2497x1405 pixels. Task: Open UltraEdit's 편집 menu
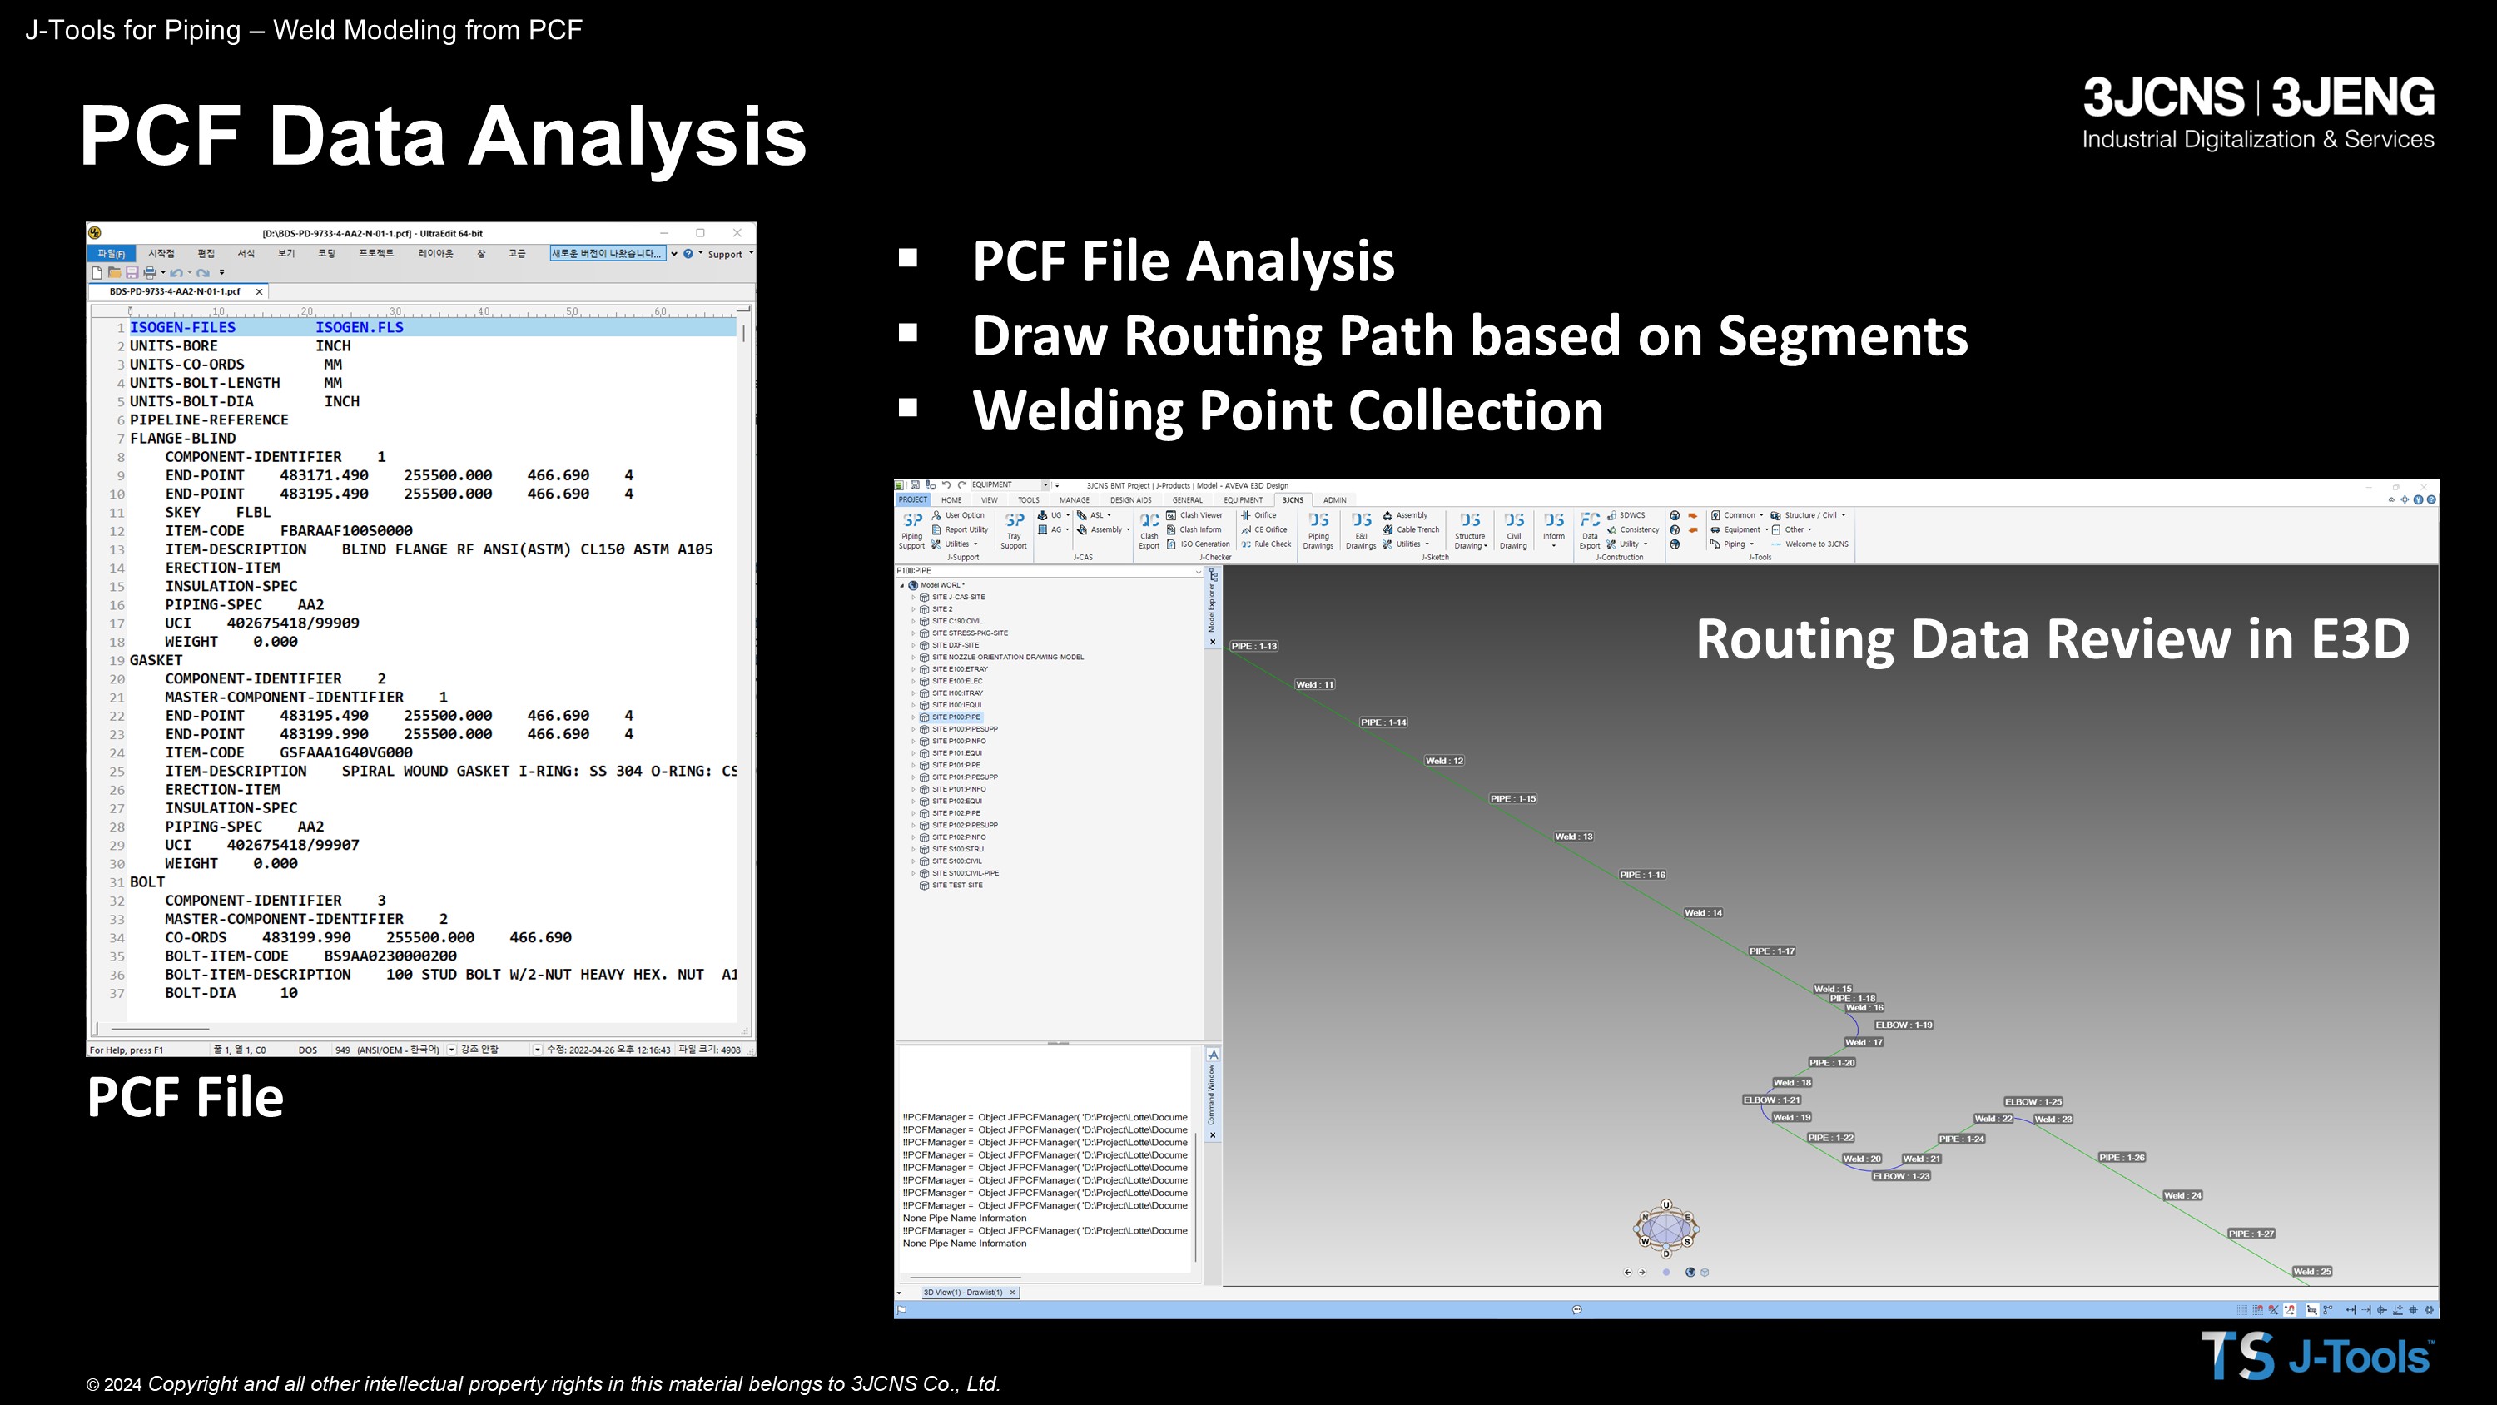(x=206, y=254)
